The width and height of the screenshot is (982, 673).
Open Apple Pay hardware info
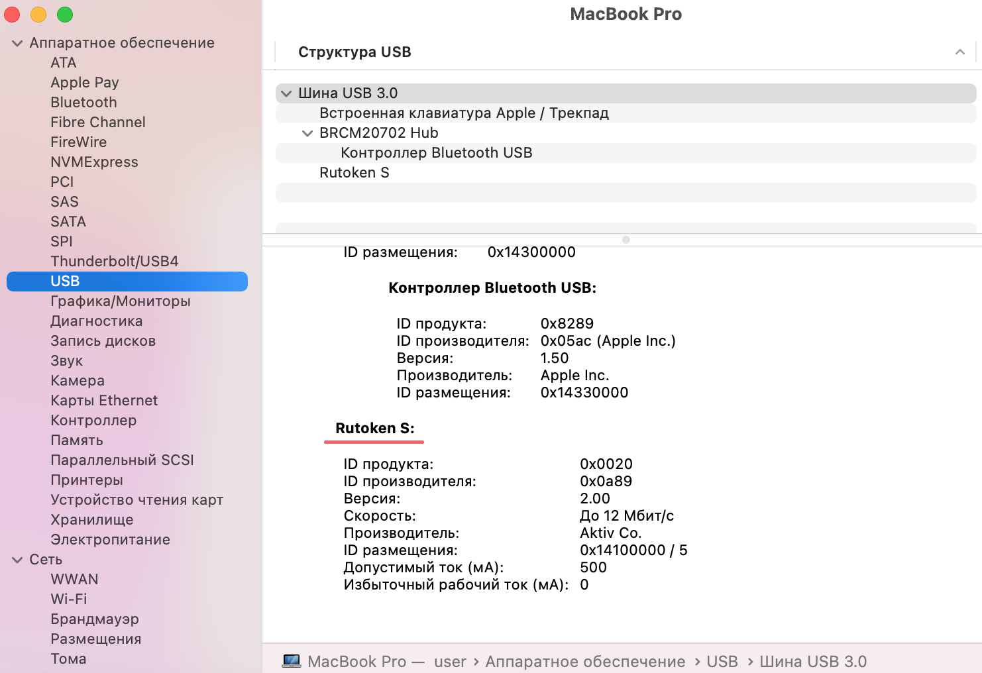[85, 83]
